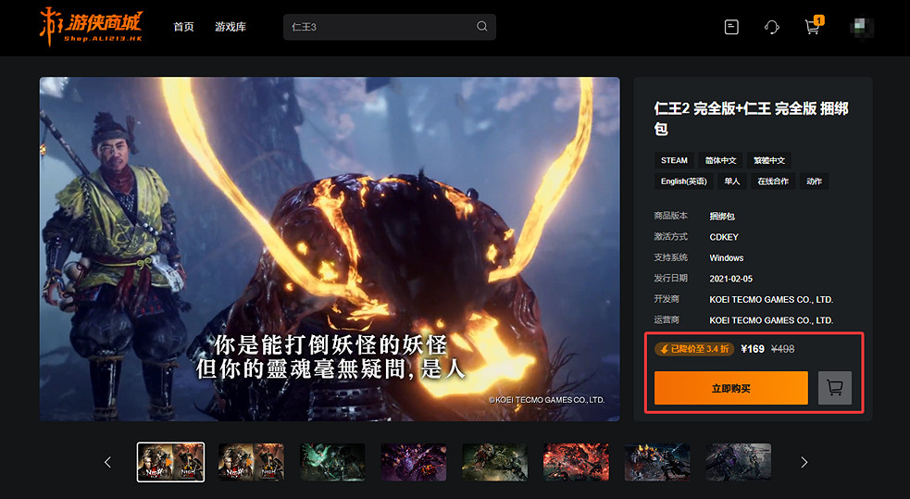Open the header shopping cart icon
910x499 pixels.
point(813,27)
